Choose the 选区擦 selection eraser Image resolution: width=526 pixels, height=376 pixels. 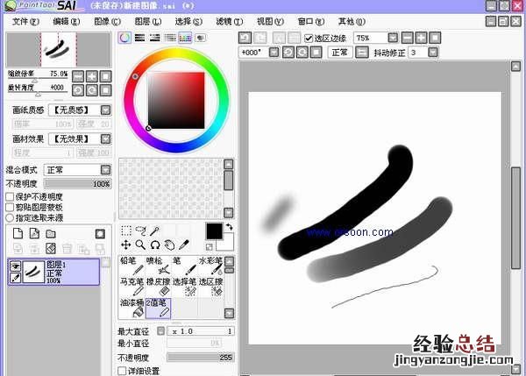[210, 287]
